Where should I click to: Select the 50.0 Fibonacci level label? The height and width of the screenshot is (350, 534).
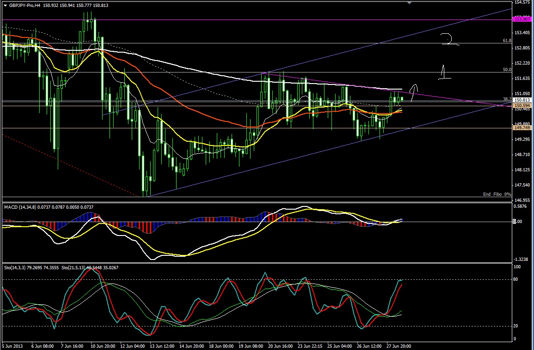(x=507, y=70)
